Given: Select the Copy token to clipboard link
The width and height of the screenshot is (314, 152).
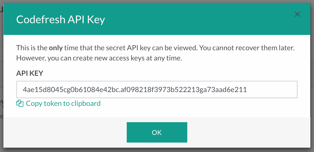Looking at the screenshot, I should click(x=58, y=103).
